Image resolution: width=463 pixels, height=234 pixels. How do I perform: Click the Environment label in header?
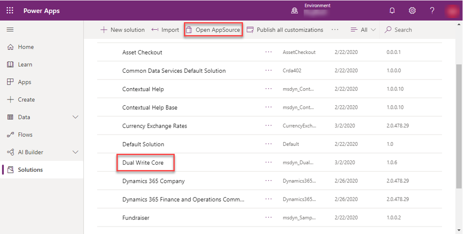pyautogui.click(x=317, y=5)
